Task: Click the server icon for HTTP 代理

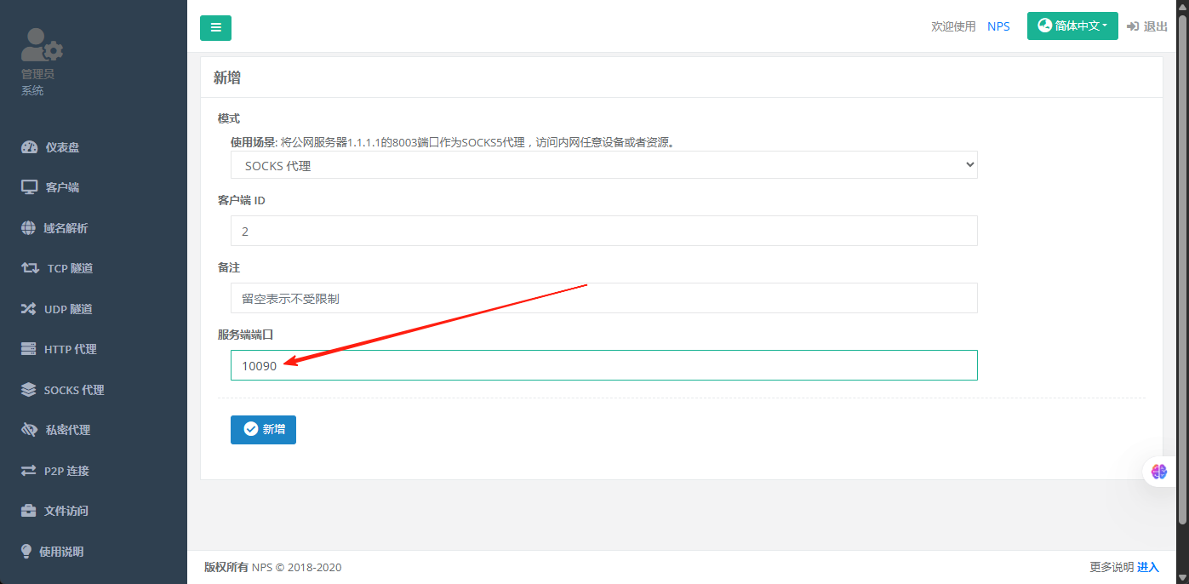Action: (x=30, y=349)
